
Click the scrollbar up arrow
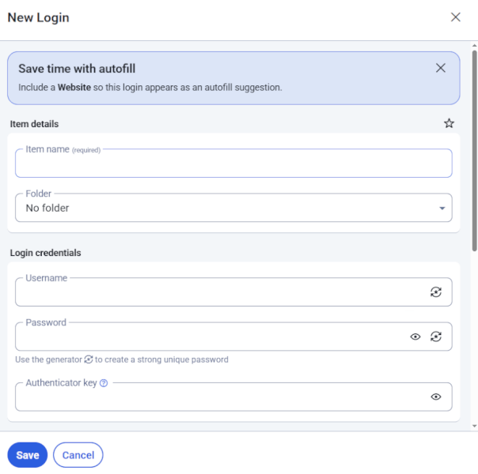[474, 46]
